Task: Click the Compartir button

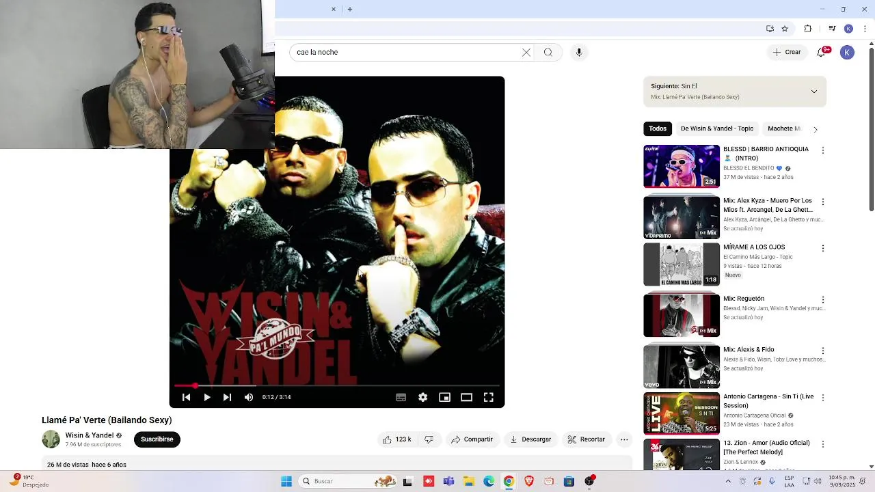Action: 472,439
